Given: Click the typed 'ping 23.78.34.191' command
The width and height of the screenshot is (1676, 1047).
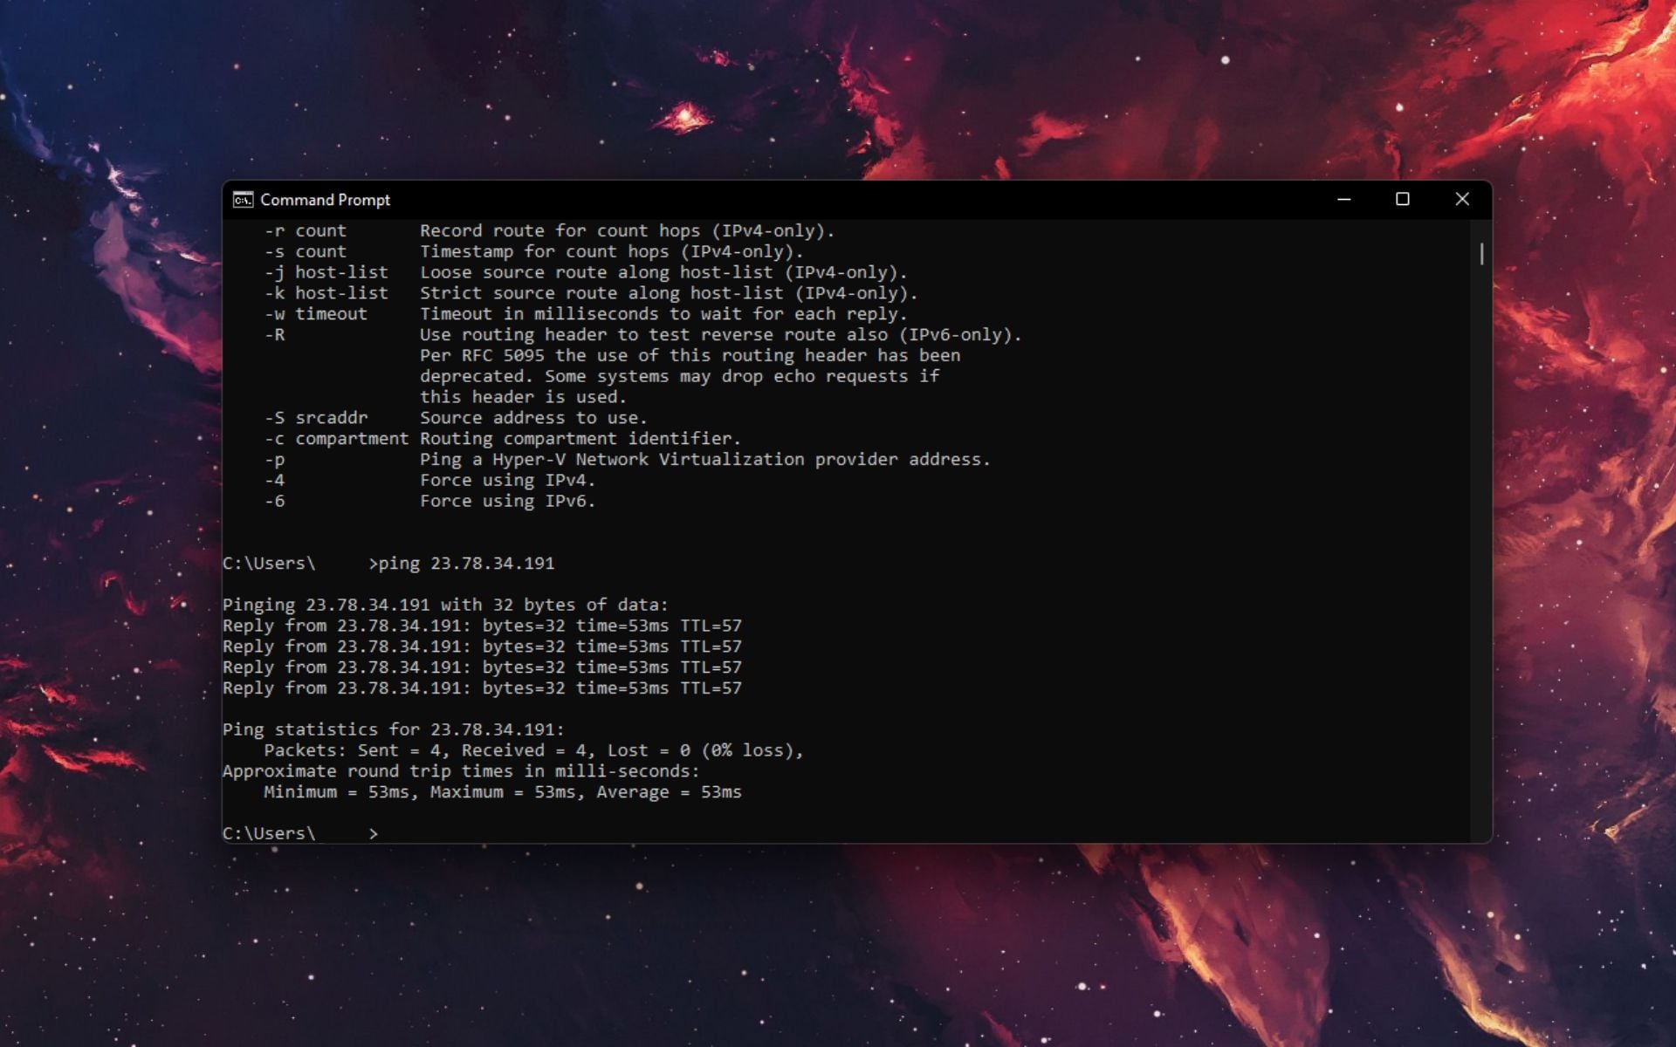Looking at the screenshot, I should [x=466, y=564].
